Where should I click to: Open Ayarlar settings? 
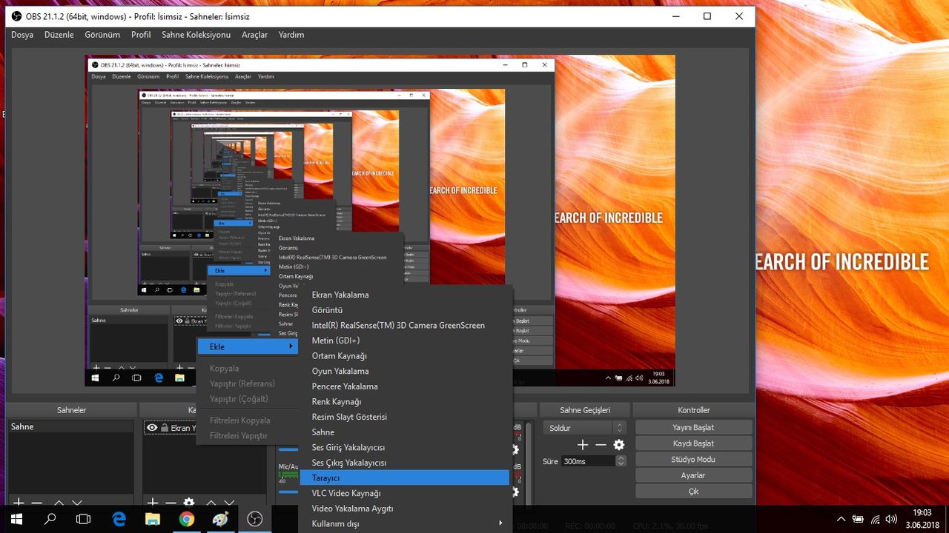693,475
